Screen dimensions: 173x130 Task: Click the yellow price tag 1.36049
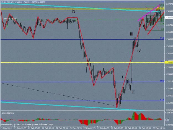(169, 62)
